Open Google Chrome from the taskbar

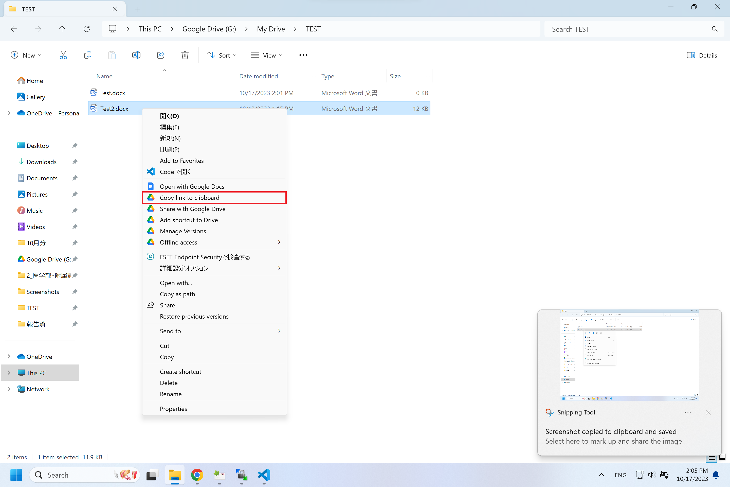pyautogui.click(x=197, y=475)
